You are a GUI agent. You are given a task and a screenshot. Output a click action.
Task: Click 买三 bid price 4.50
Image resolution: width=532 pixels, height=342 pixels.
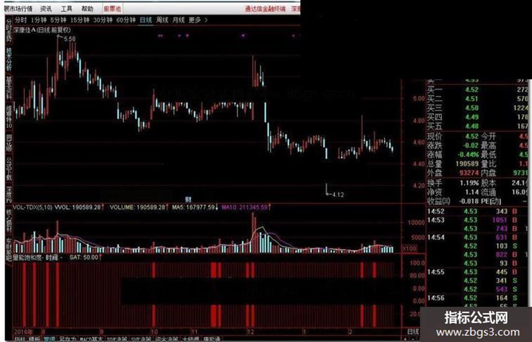pos(472,108)
